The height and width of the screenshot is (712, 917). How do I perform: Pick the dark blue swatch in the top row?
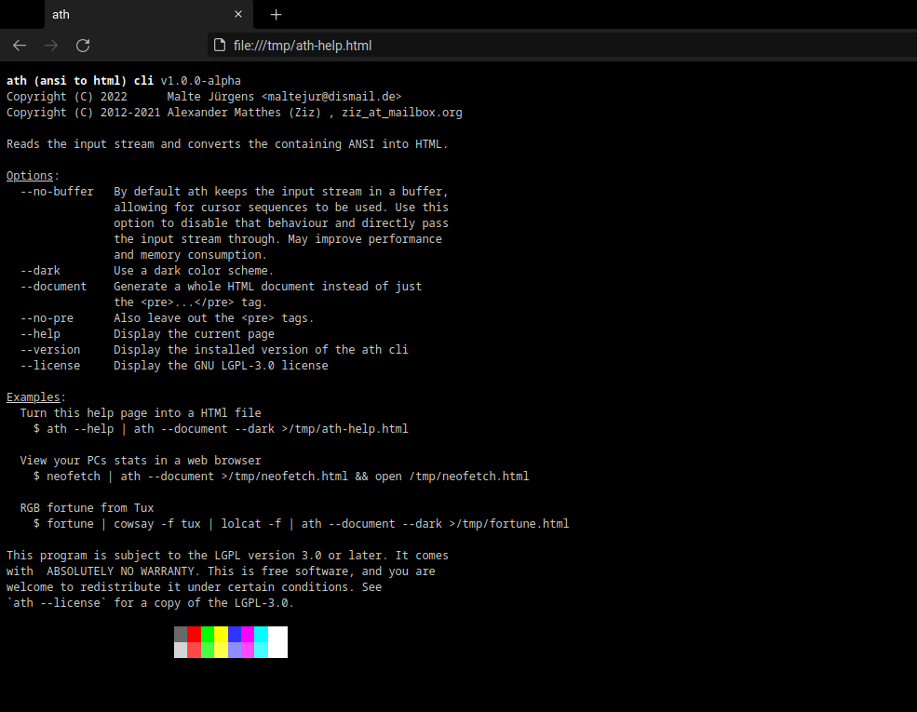coord(235,634)
